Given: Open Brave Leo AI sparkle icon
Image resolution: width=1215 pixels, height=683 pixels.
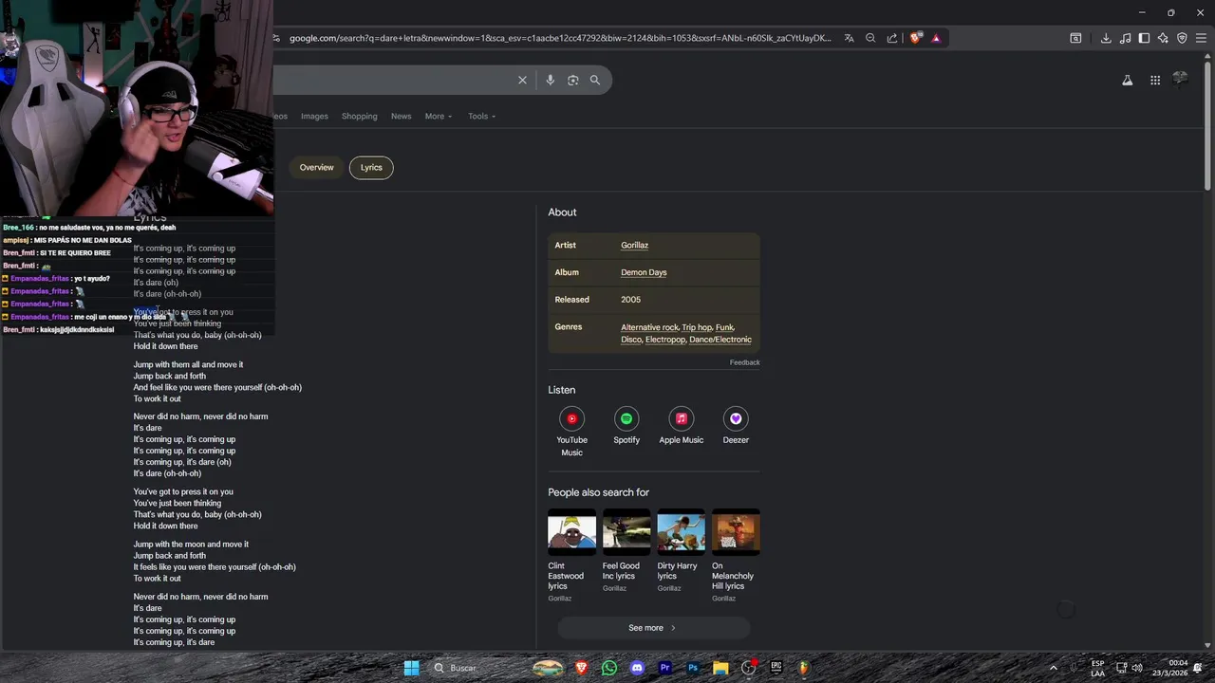Looking at the screenshot, I should (x=1163, y=38).
